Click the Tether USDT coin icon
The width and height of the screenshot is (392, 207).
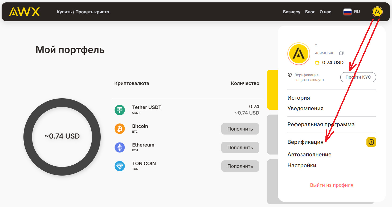(120, 110)
